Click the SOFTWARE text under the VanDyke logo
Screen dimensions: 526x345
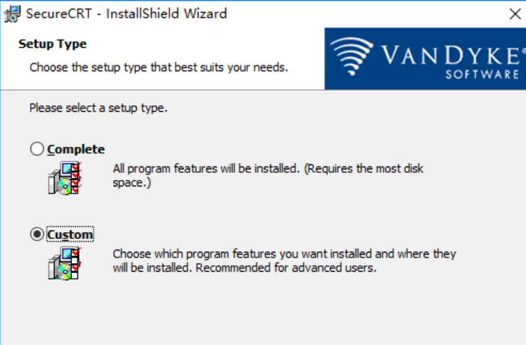[483, 74]
